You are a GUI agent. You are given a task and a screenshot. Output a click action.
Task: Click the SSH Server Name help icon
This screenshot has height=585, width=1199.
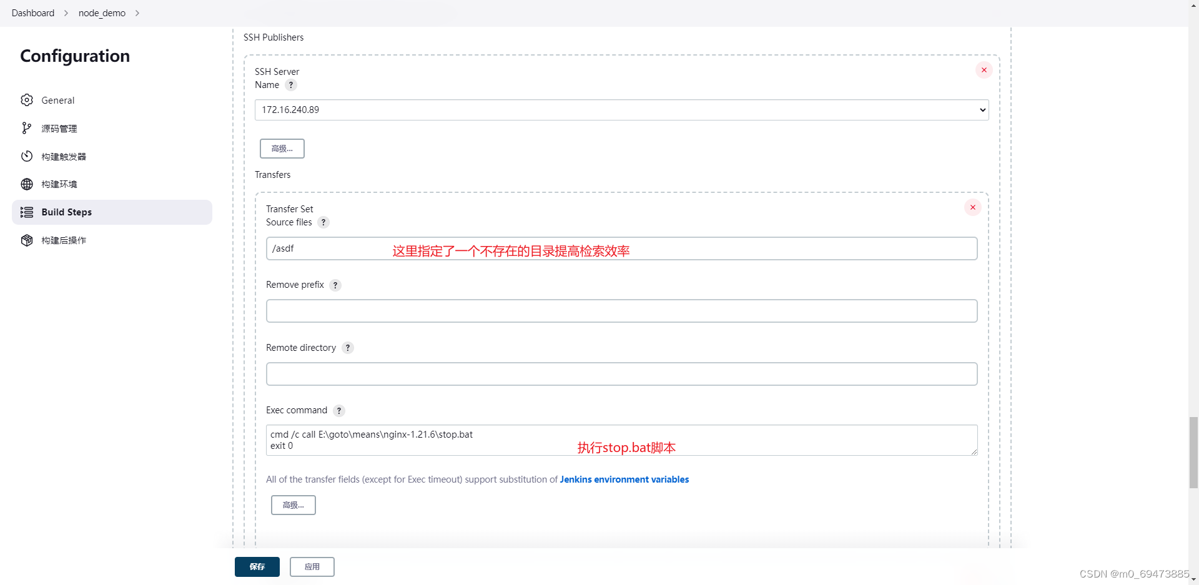[291, 85]
